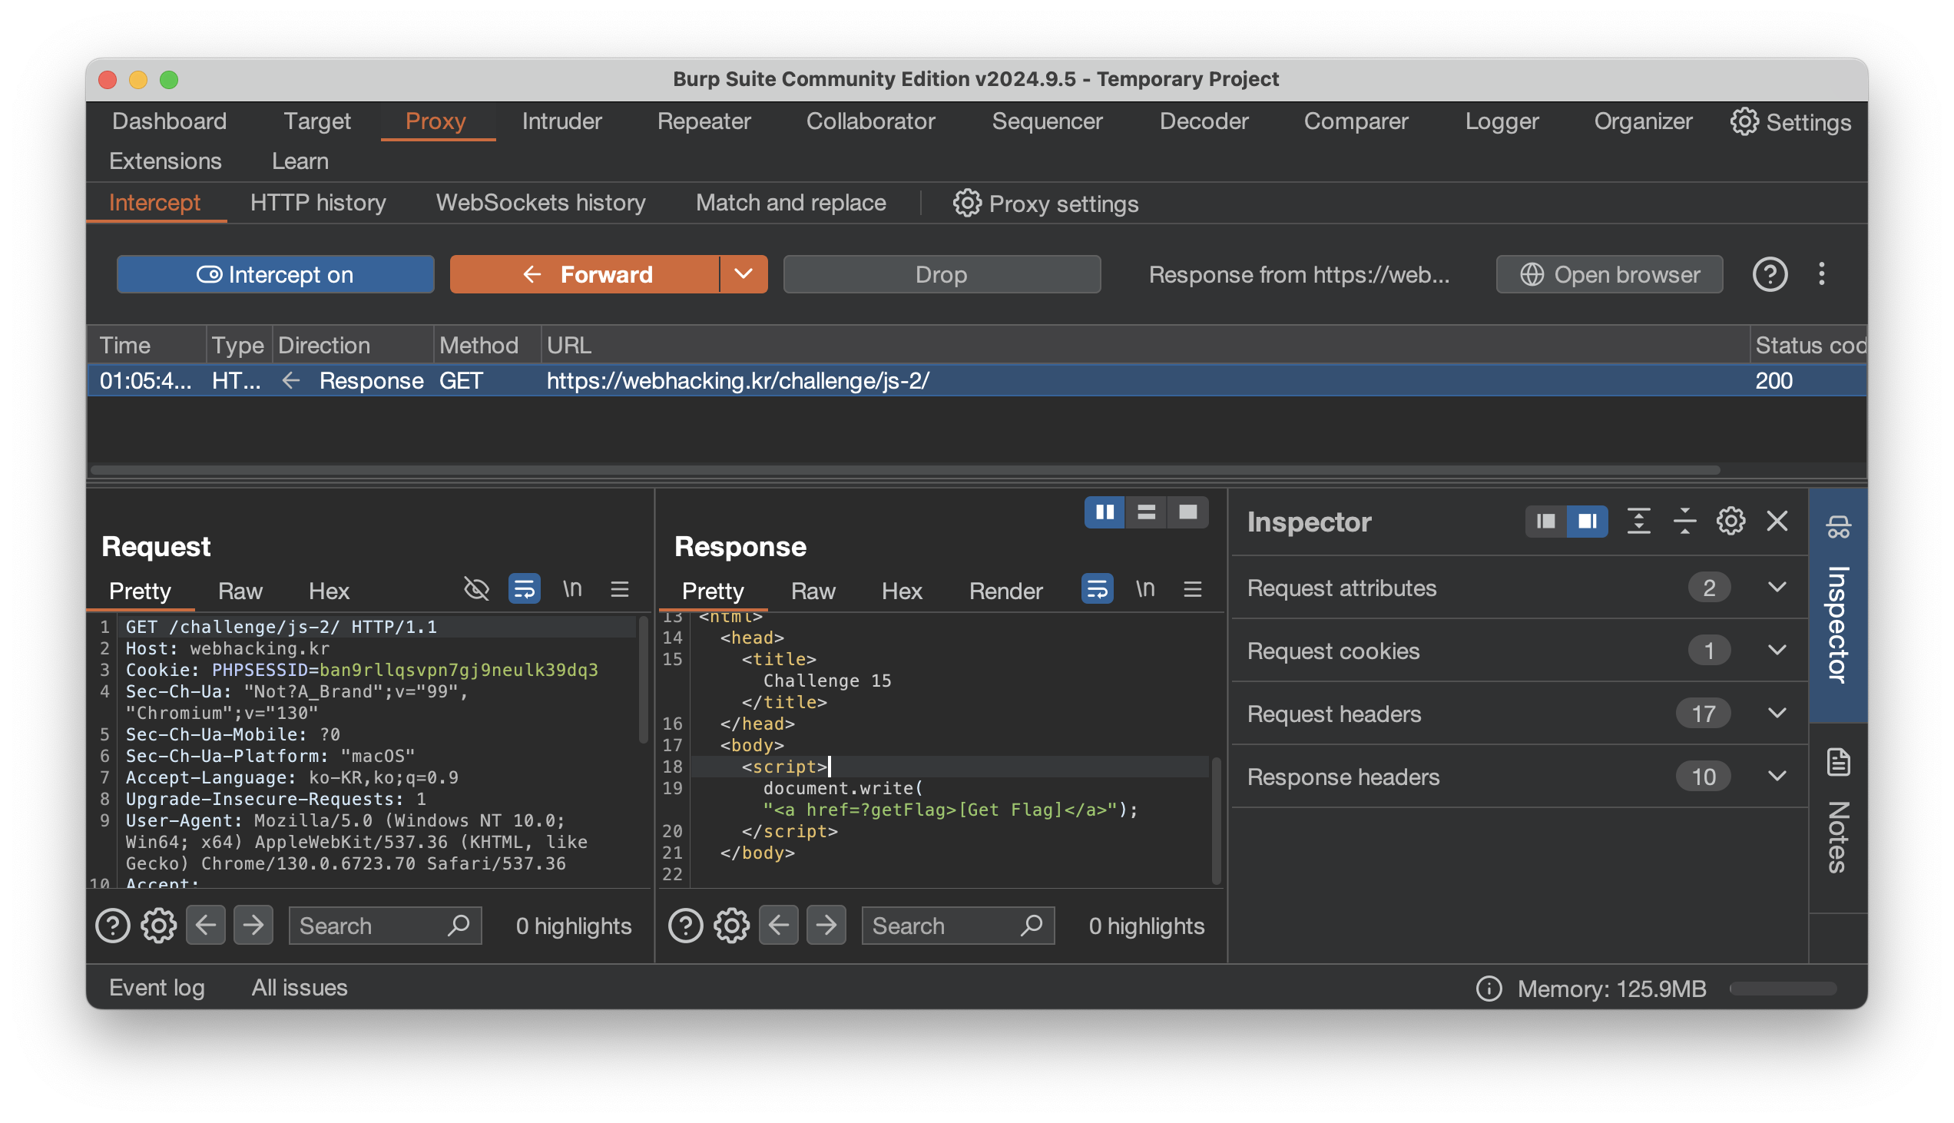Click the Drop button
The height and width of the screenshot is (1123, 1954).
pos(941,274)
